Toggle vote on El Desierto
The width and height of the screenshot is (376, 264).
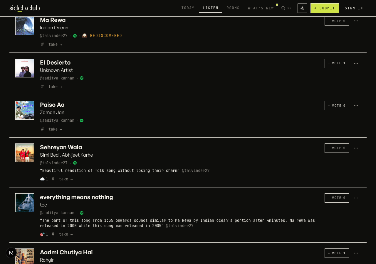pyautogui.click(x=337, y=63)
